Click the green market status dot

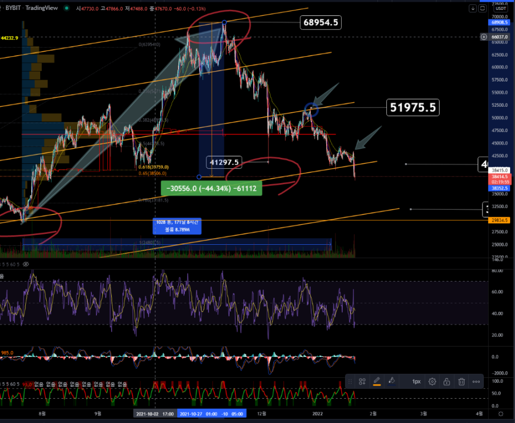67,8
